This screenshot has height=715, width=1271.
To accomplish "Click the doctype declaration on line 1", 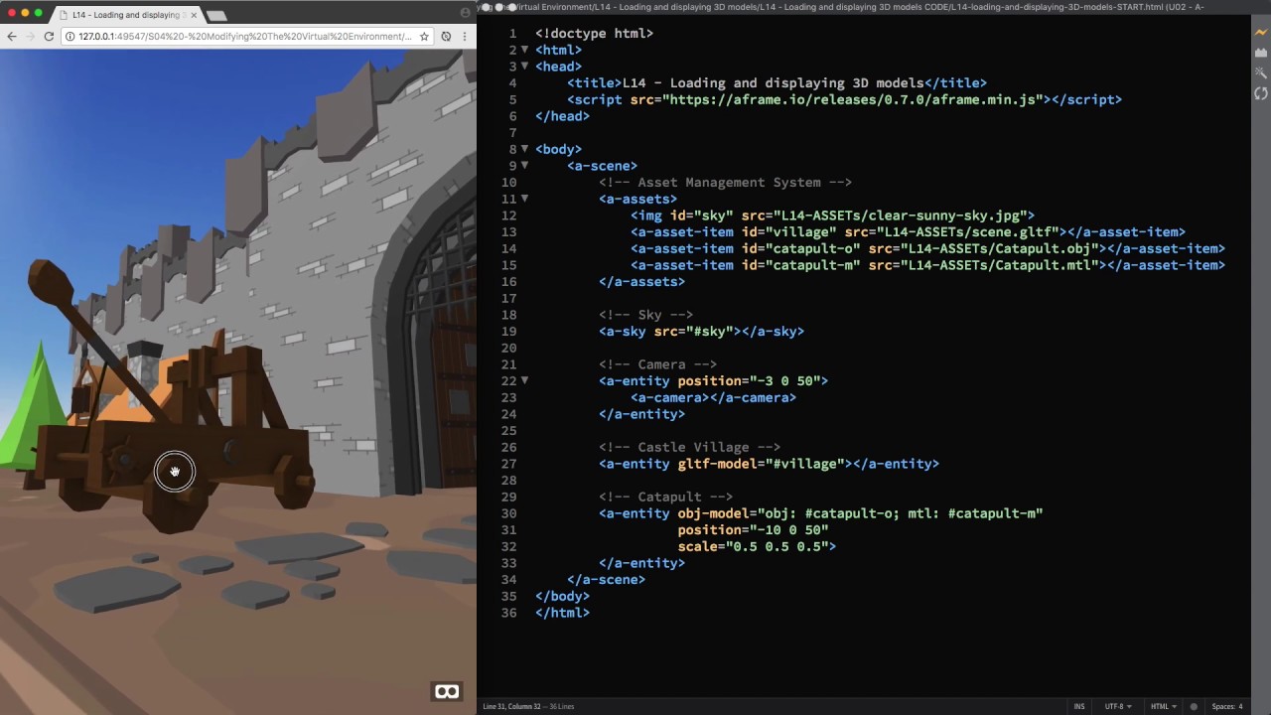I will 594,34.
